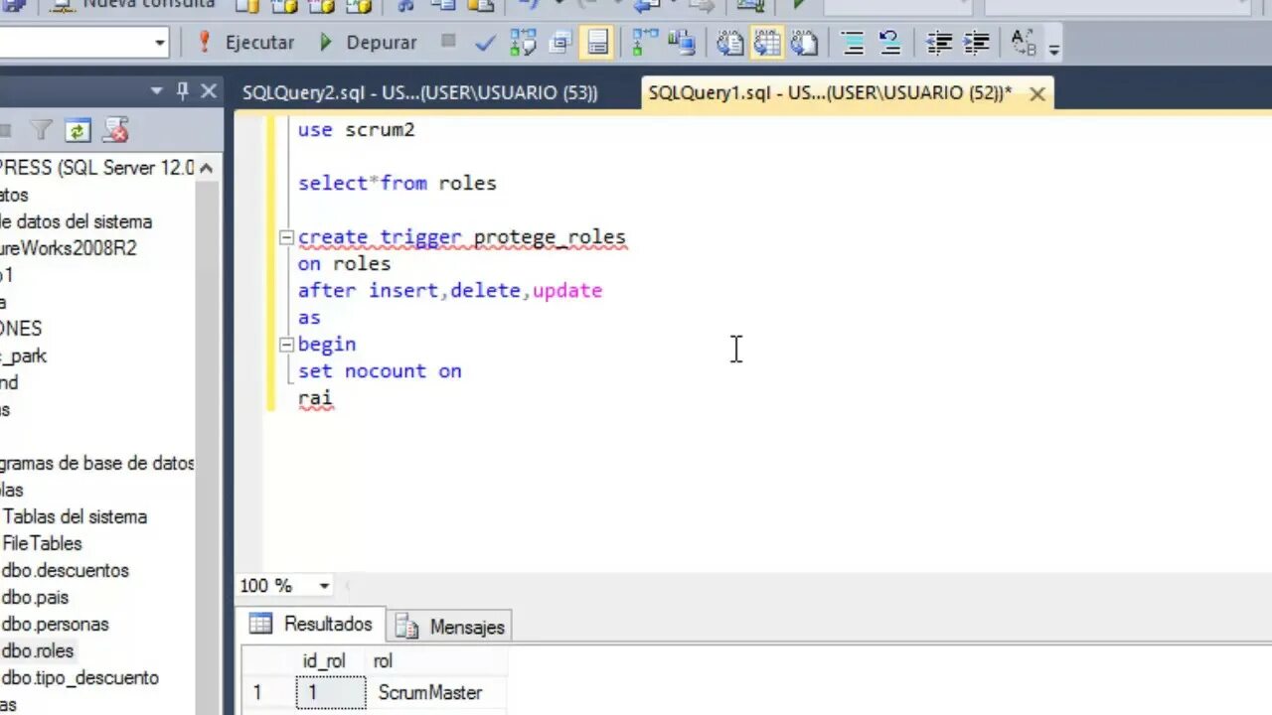
Task: Collapse the begin code block
Action: tap(286, 345)
